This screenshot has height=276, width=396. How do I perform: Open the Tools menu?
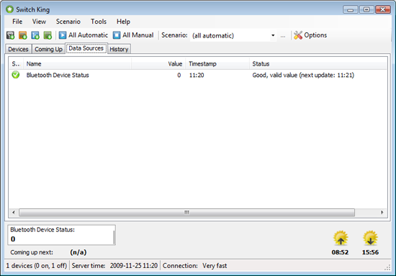(99, 22)
